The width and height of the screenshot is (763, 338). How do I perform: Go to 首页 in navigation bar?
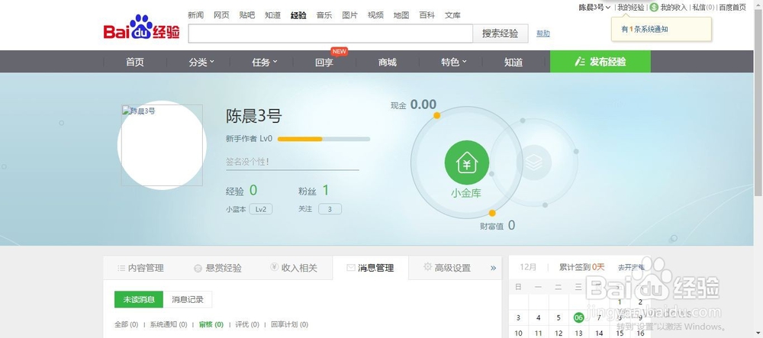tap(135, 62)
